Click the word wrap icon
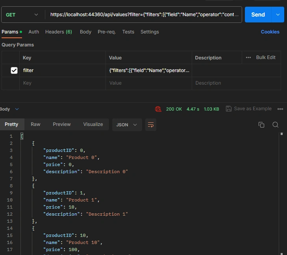 (x=151, y=125)
